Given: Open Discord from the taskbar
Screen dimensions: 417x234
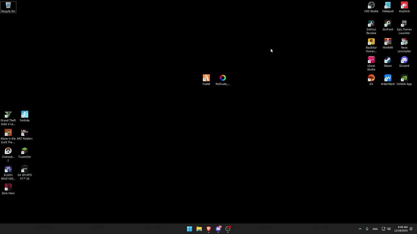Looking at the screenshot, I should (x=218, y=229).
